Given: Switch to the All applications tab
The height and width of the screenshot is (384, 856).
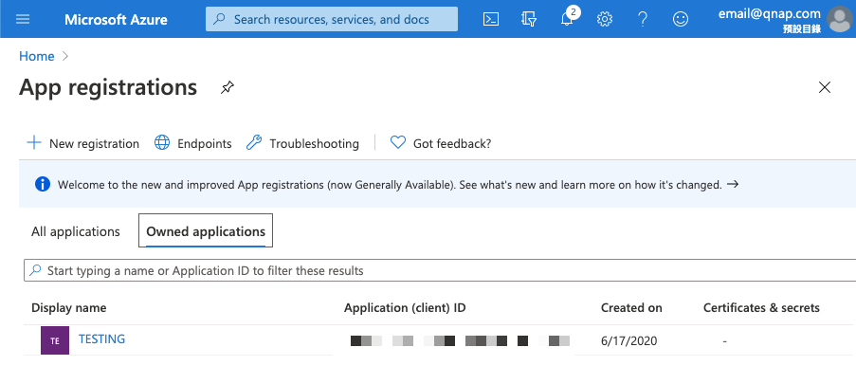Looking at the screenshot, I should click(x=76, y=231).
